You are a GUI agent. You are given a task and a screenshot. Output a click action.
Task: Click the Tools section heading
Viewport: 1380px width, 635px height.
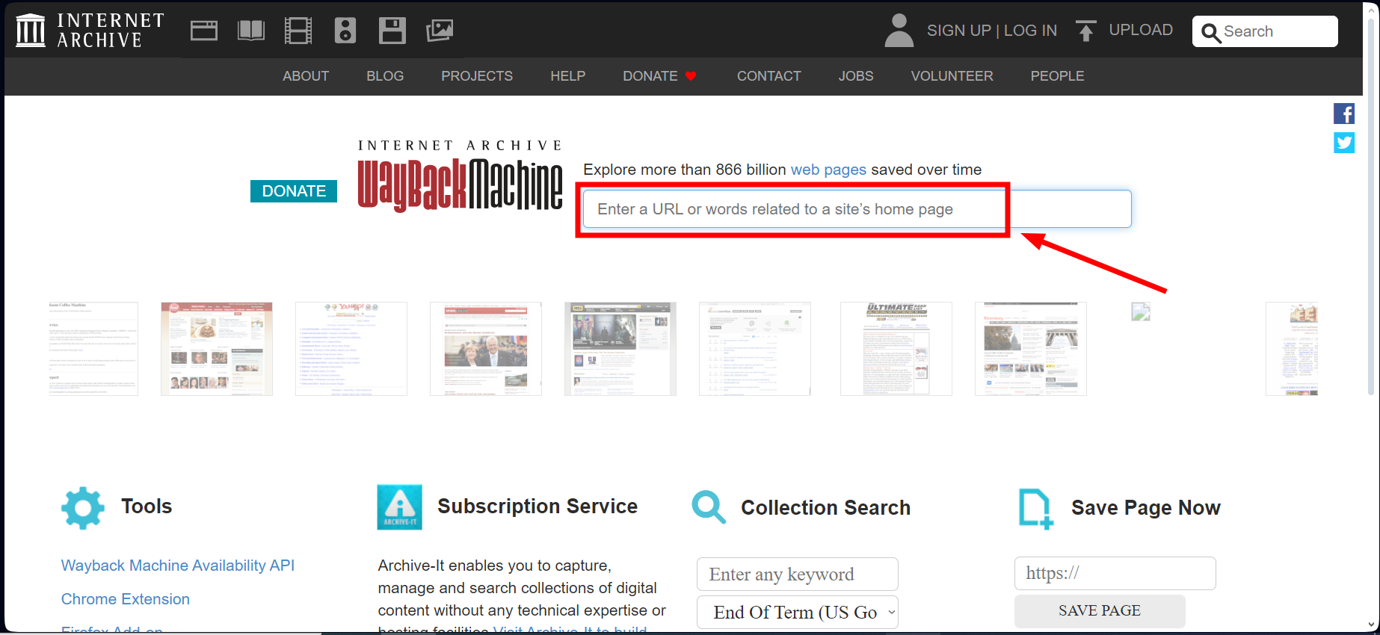coord(147,507)
